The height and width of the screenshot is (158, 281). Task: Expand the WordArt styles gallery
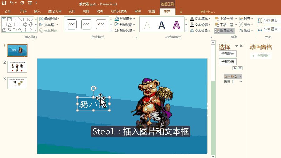click(x=186, y=30)
